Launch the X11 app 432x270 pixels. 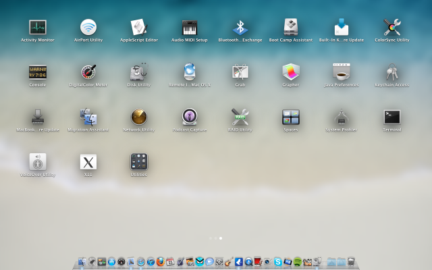click(88, 162)
